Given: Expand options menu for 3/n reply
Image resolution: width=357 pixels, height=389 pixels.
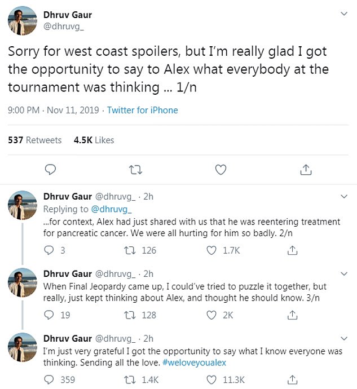Looking at the screenshot, I should click(343, 274).
